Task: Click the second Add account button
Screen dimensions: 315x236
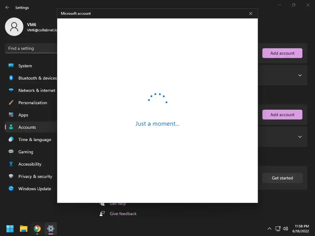Action: tap(282, 115)
